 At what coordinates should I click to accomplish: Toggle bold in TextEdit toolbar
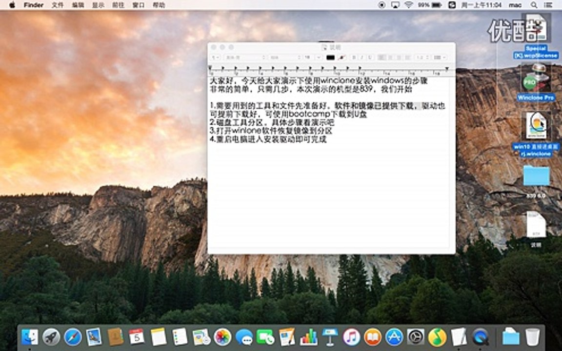point(354,58)
